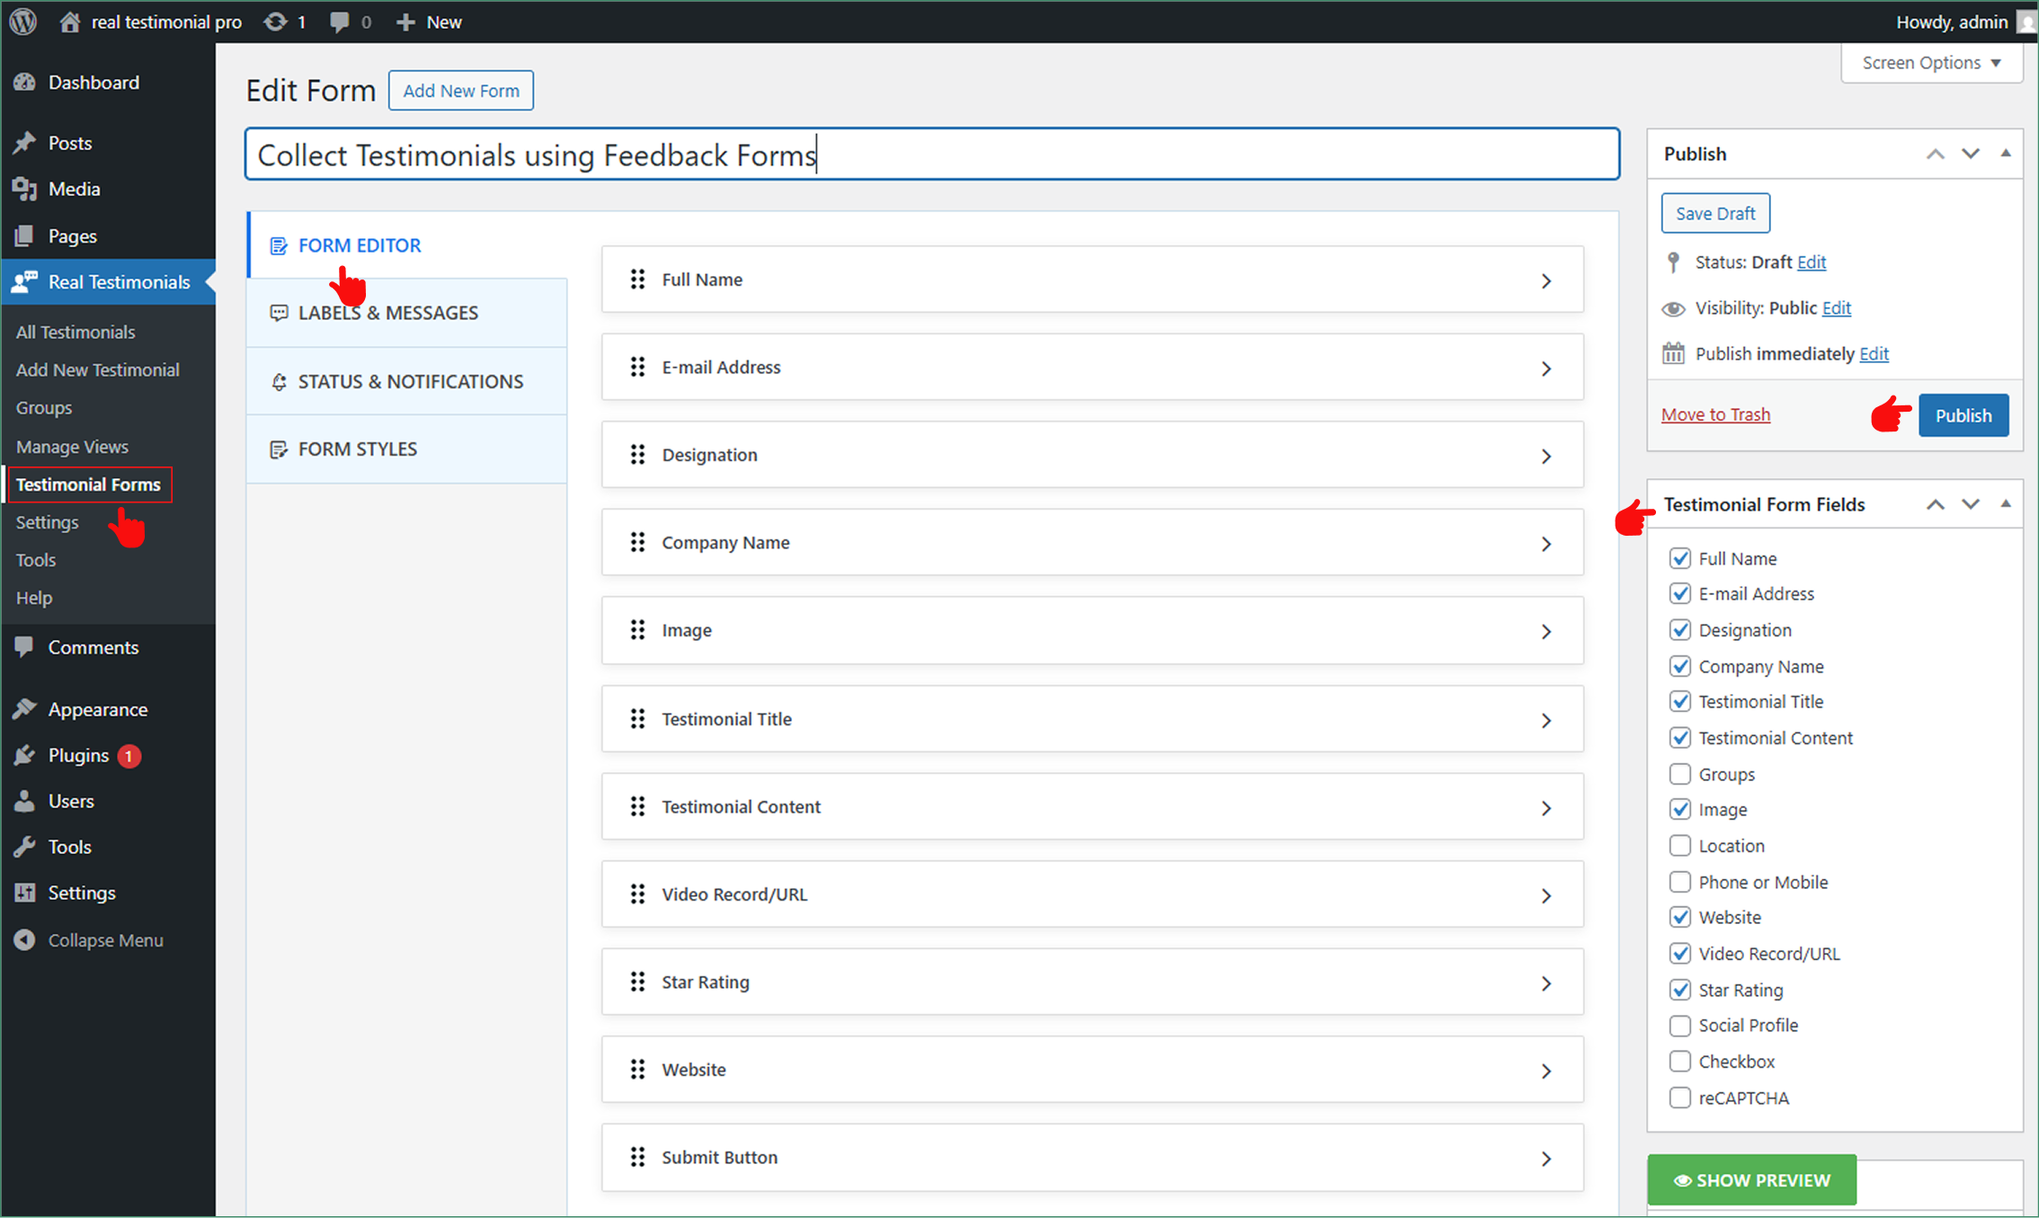2039x1218 pixels.
Task: Click the drag handle for Designation
Action: tap(637, 455)
